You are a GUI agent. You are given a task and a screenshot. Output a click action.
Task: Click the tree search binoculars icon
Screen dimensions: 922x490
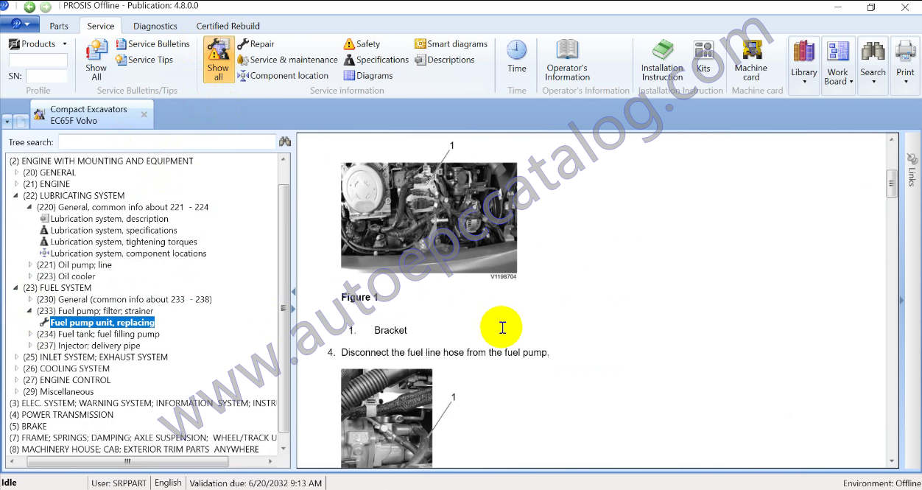(284, 141)
